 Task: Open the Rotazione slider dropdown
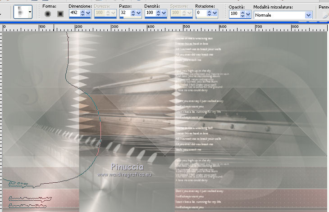click(x=215, y=13)
